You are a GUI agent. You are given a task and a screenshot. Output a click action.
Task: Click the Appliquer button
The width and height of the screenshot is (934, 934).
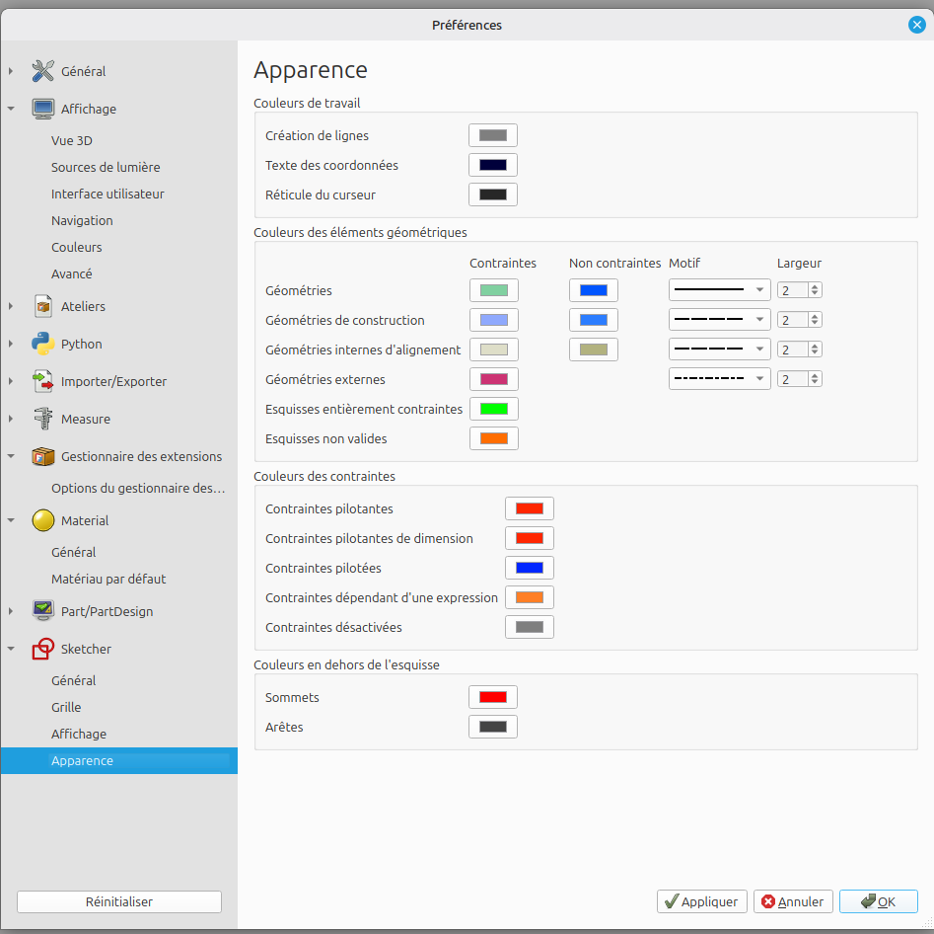701,901
